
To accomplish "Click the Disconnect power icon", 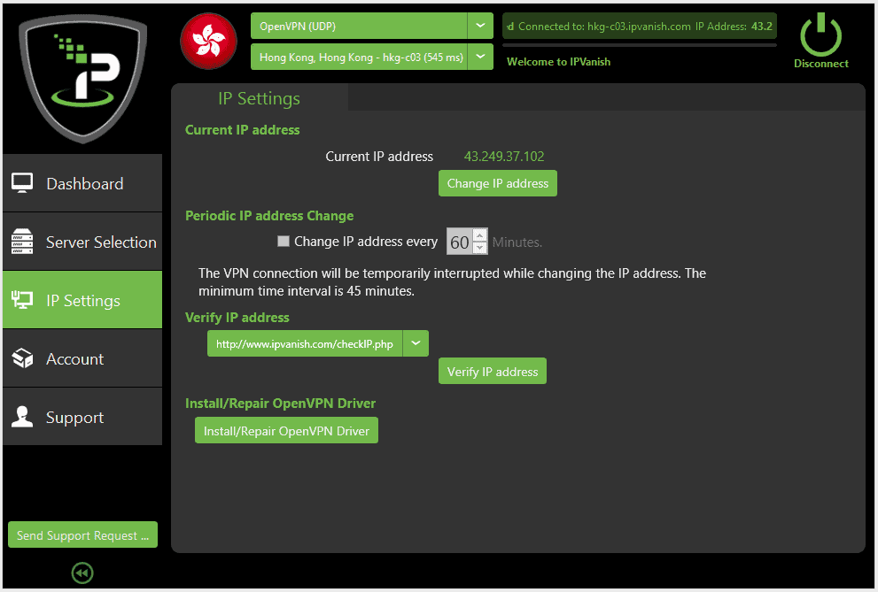I will tap(820, 35).
